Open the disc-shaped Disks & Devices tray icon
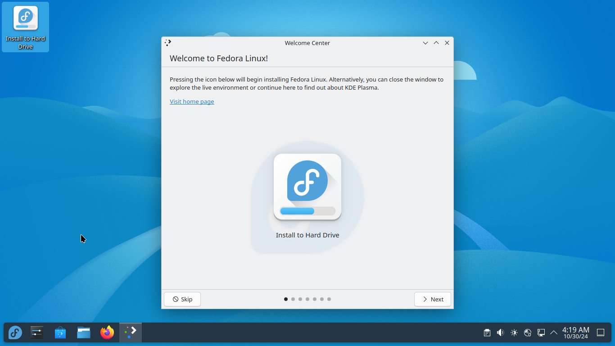The width and height of the screenshot is (615, 346). 528,333
